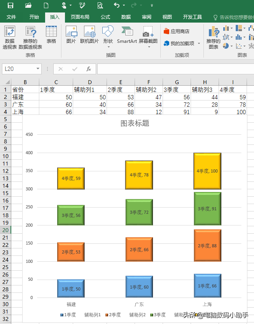The width and height of the screenshot is (254, 324).
Task: Switch to the Developer (开发工具) tab
Action: click(x=192, y=17)
